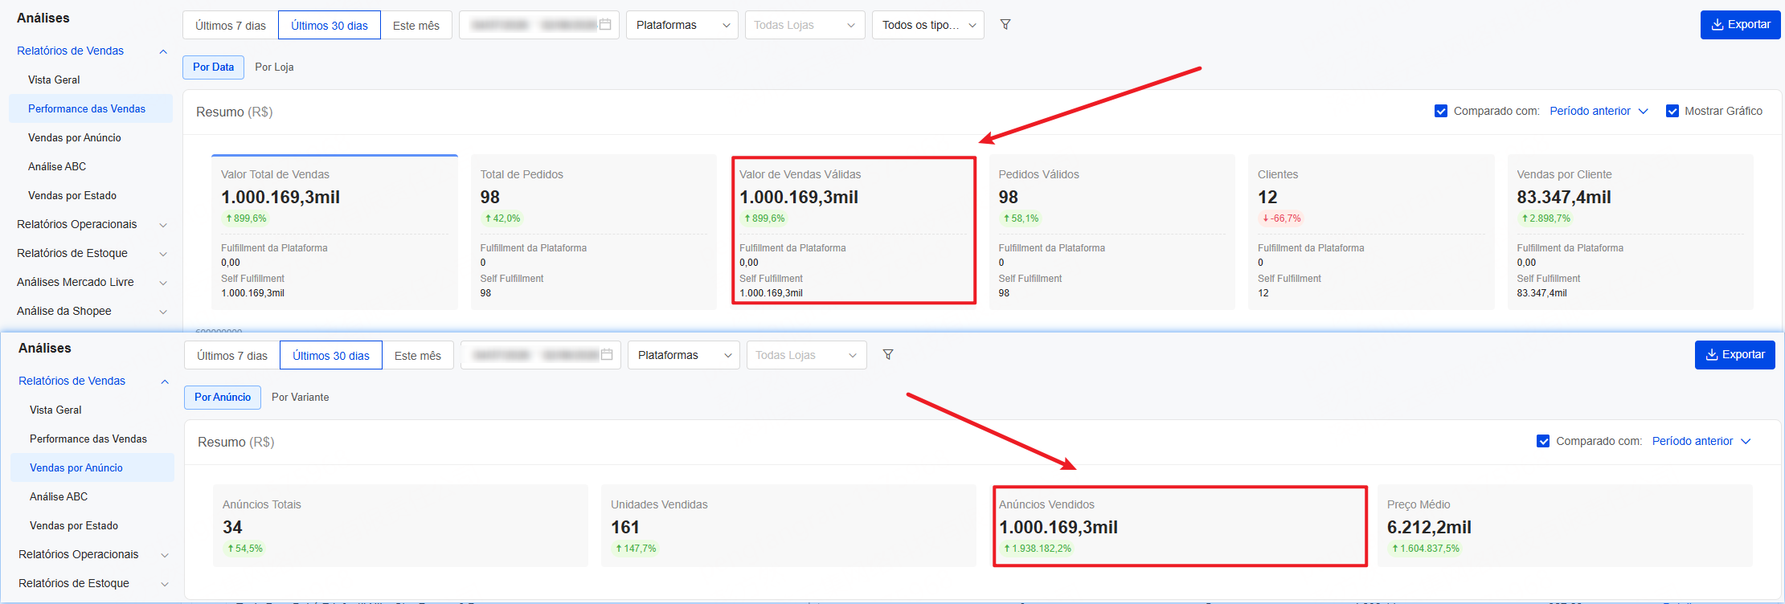Open Período anterior dropdown in the Por Anúncio view
The width and height of the screenshot is (1785, 604).
1701,441
